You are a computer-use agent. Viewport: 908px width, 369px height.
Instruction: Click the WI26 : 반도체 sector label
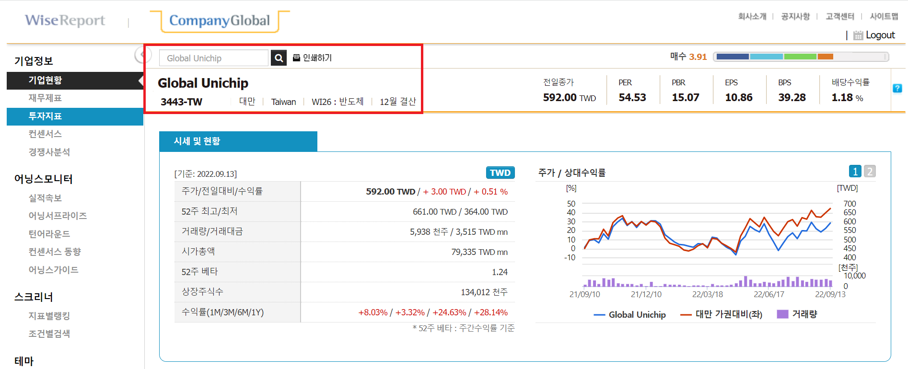[x=338, y=102]
